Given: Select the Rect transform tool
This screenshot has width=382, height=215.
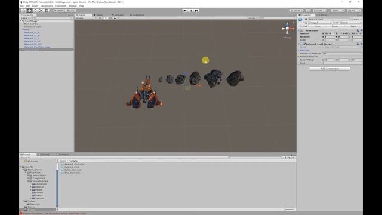Looking at the screenshot, I should [47, 11].
